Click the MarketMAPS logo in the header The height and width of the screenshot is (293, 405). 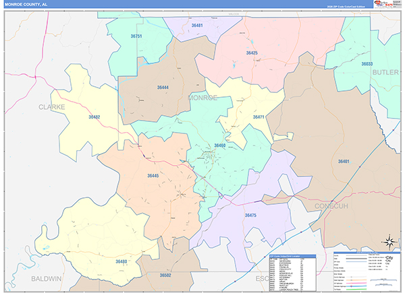(383, 4)
